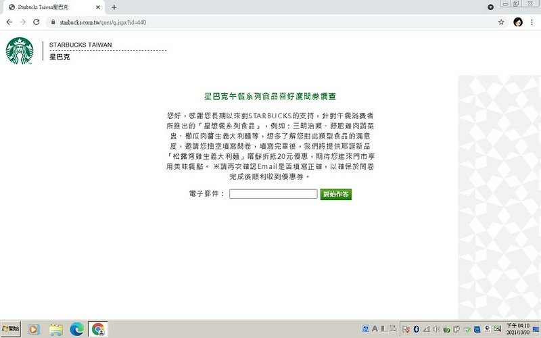Click the Starbucks mermaid logo
The width and height of the screenshot is (541, 338).
coord(20,51)
